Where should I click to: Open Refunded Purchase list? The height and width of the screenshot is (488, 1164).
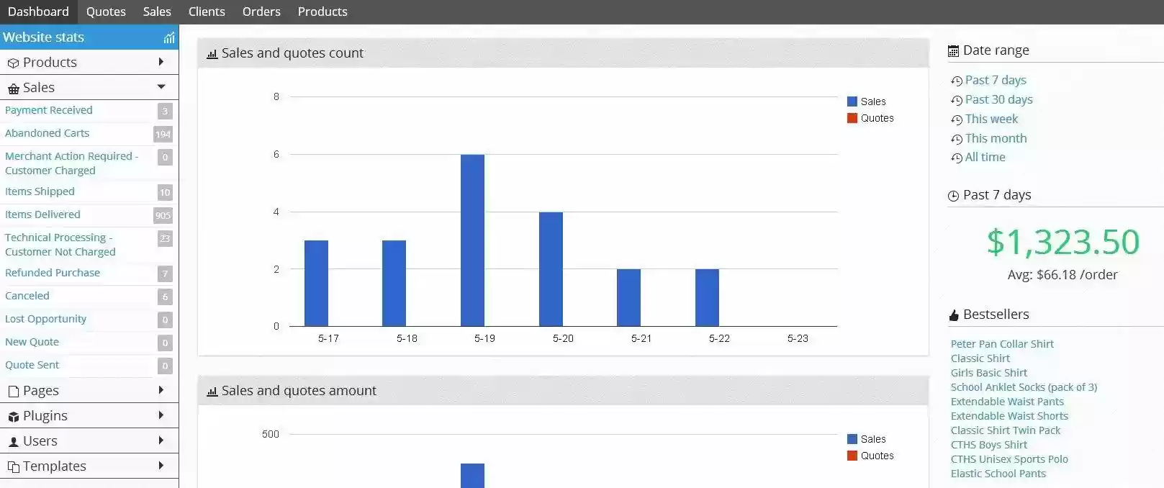click(x=53, y=273)
